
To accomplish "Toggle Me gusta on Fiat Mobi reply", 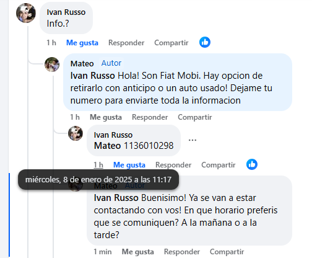I will (x=106, y=117).
